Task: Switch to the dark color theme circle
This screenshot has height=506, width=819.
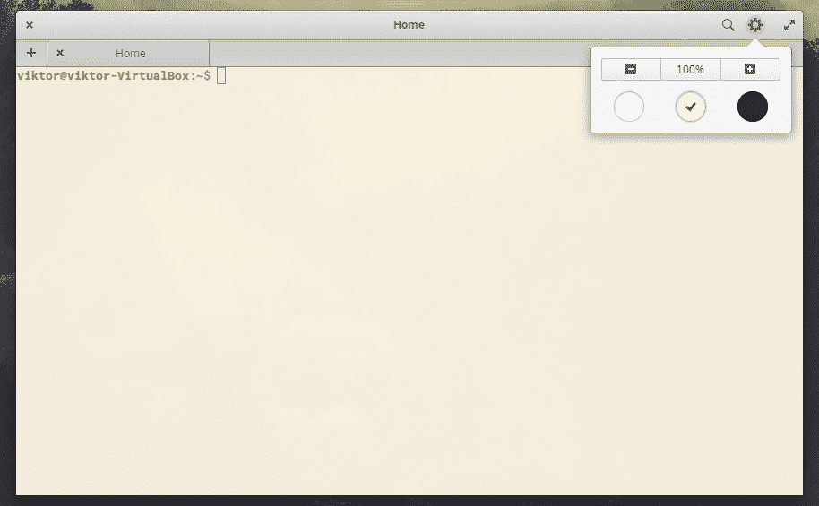Action: [753, 107]
